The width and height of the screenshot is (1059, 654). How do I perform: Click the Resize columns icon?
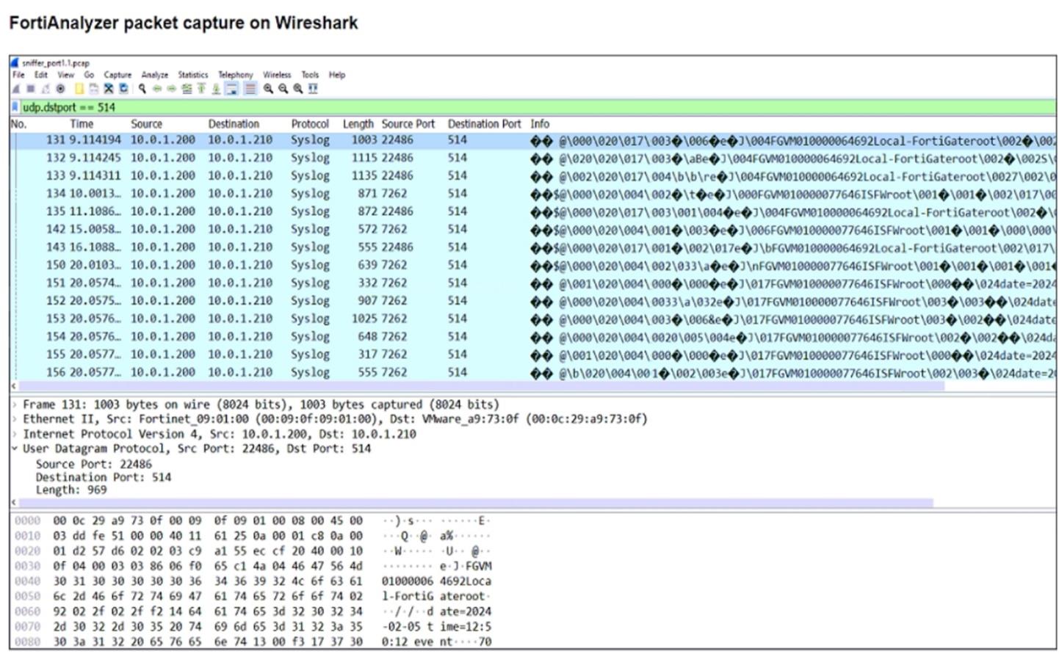[x=314, y=89]
